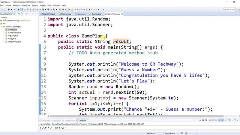Click the Search toolbar icon
This screenshot has width=240, height=135.
tap(75, 9)
